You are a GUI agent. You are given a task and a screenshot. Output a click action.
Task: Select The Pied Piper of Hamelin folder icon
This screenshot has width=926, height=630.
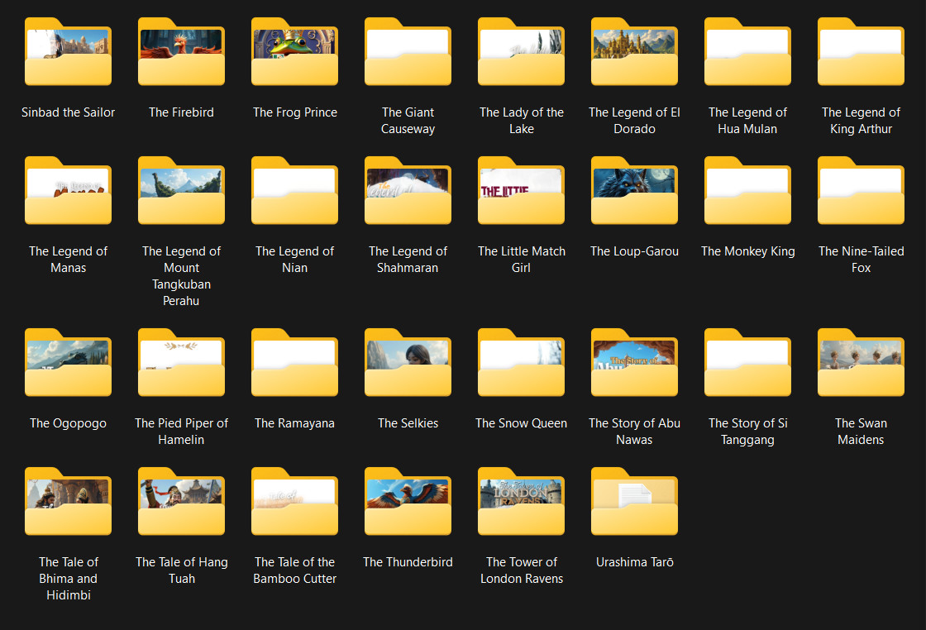181,362
